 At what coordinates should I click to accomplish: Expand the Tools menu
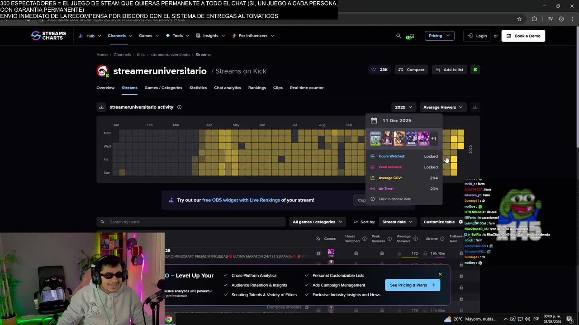click(177, 36)
